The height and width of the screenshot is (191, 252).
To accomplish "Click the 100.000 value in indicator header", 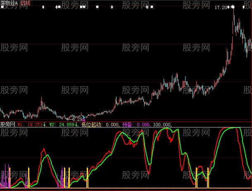I will [x=161, y=124].
